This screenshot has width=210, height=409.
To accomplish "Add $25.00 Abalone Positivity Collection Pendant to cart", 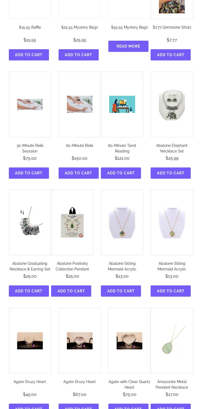I will click(x=71, y=291).
